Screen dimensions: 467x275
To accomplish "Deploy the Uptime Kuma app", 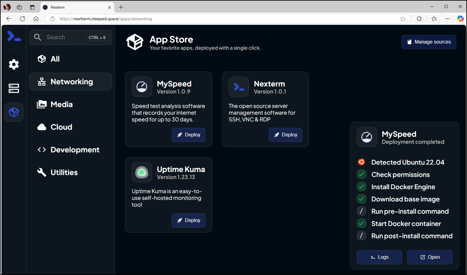I will [x=189, y=220].
